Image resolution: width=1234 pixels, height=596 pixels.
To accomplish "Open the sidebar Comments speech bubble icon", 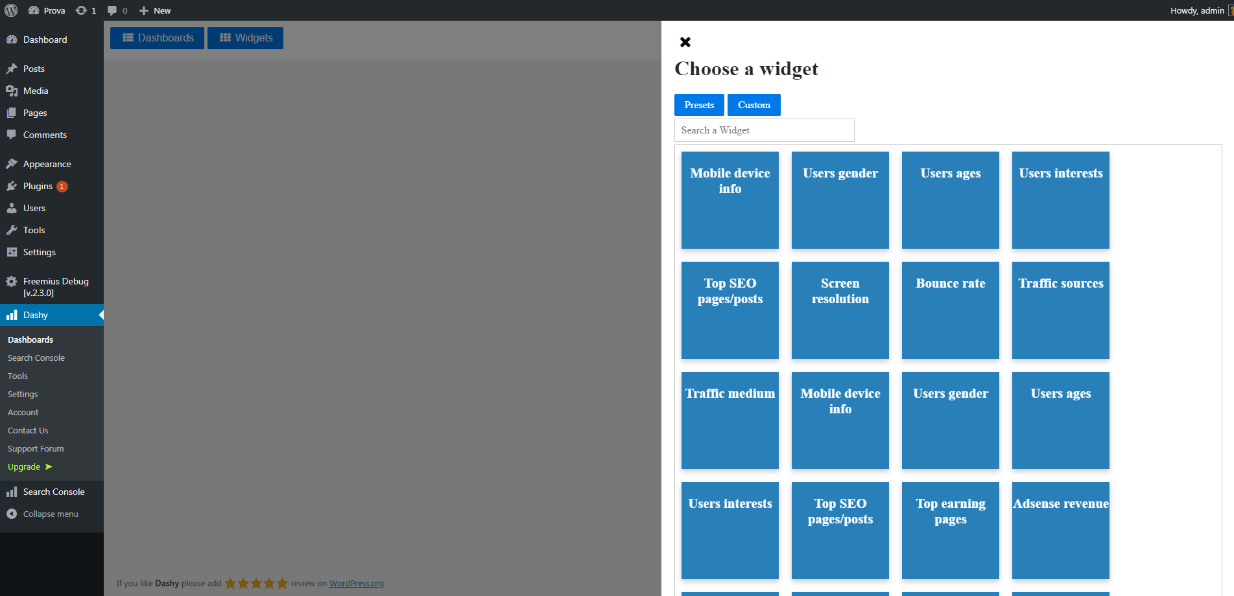I will click(12, 135).
